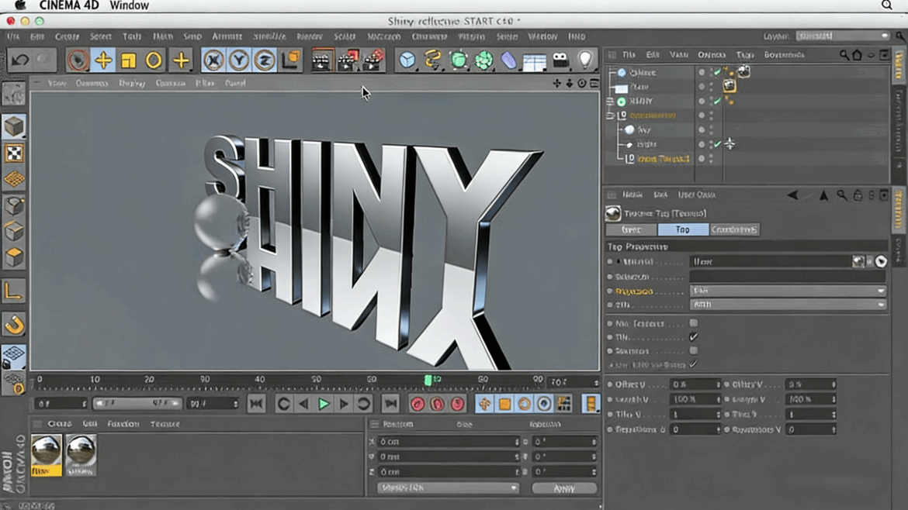Lock the Z axis icon

pos(264,60)
